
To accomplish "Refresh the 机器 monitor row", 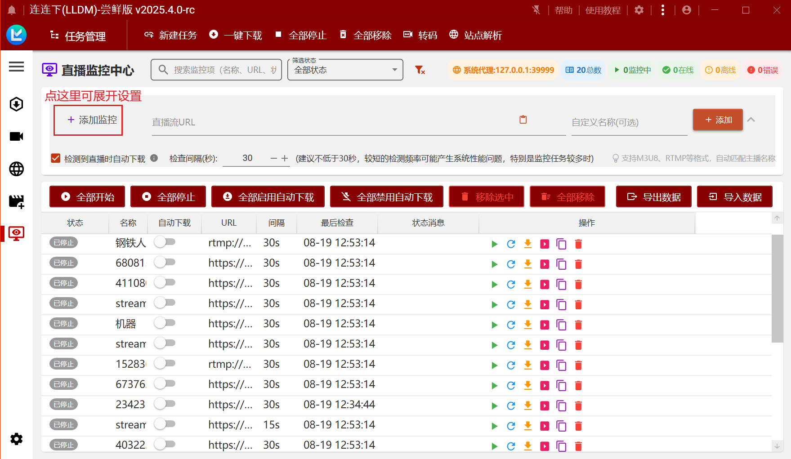I will click(x=511, y=325).
